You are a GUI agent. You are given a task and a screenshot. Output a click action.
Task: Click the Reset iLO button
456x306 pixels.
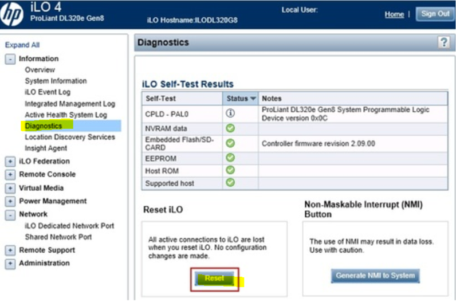(215, 278)
